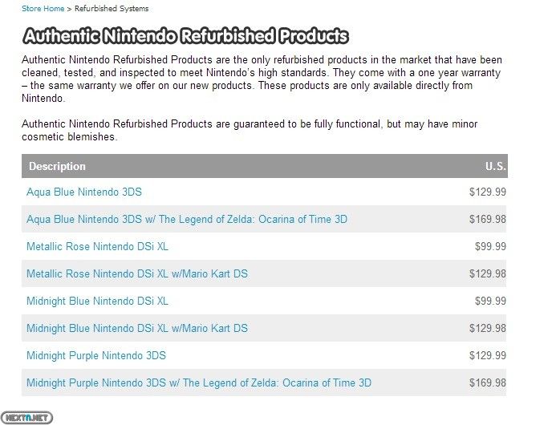The image size is (552, 425).
Task: Click the U.S. price column header
Action: point(495,167)
